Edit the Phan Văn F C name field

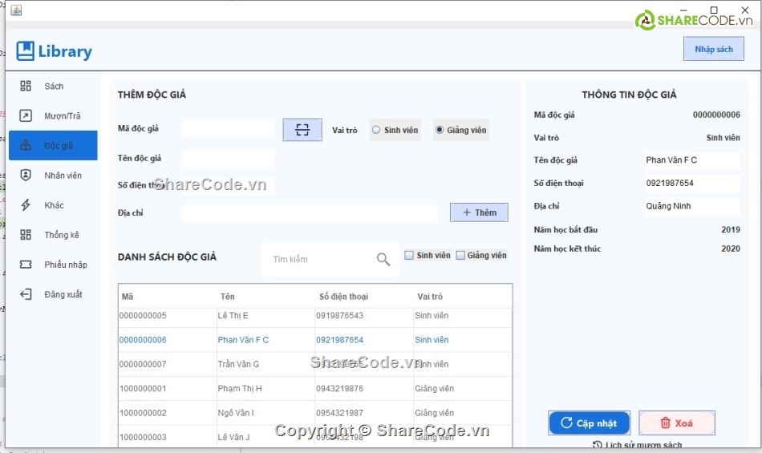click(x=692, y=160)
